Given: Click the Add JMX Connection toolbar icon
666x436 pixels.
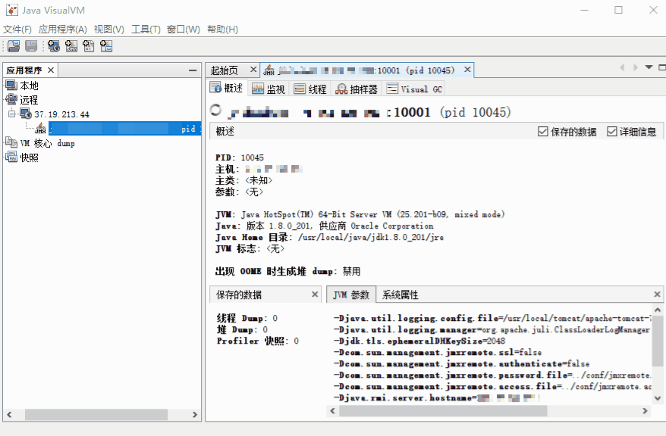Looking at the screenshot, I should tap(71, 45).
